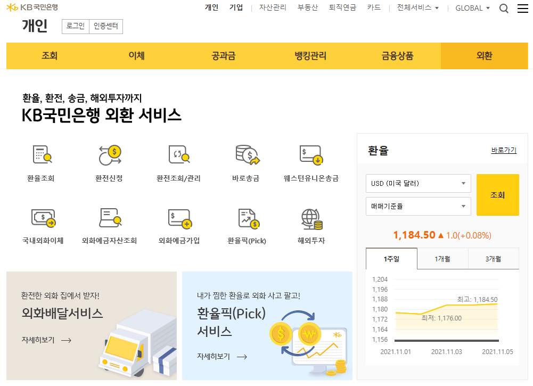The image size is (533, 386).
Task: Switch to the 1주일 chart tab
Action: (391, 259)
